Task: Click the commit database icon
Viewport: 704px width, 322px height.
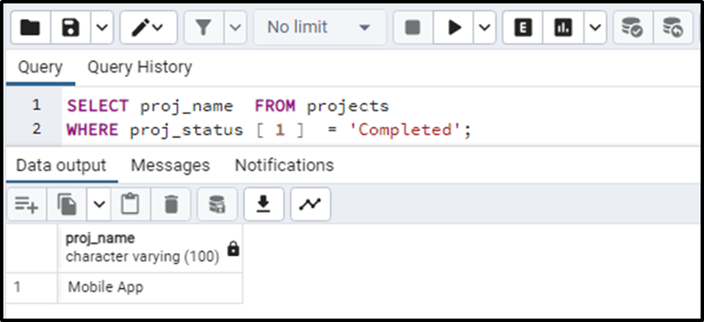Action: 633,28
